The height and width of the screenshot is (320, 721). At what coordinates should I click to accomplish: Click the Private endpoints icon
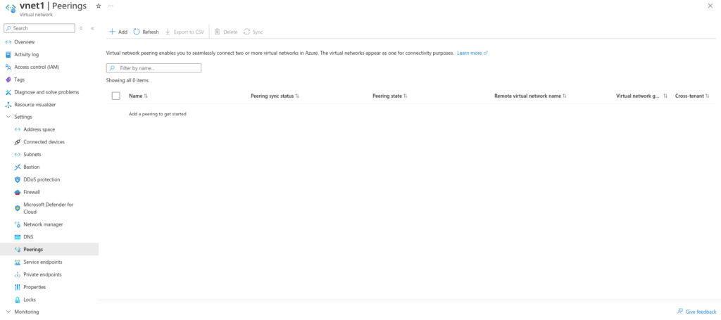(18, 274)
